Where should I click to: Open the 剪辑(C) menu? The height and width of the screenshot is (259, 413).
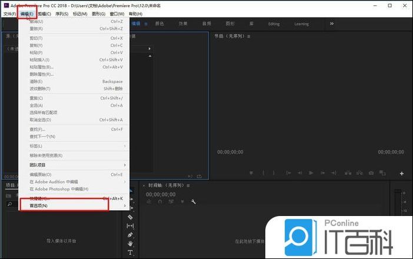[x=44, y=14]
